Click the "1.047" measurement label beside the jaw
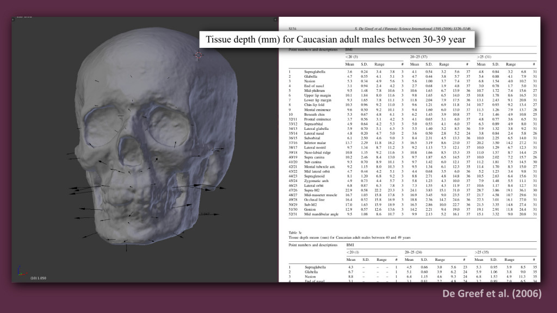 [205, 214]
